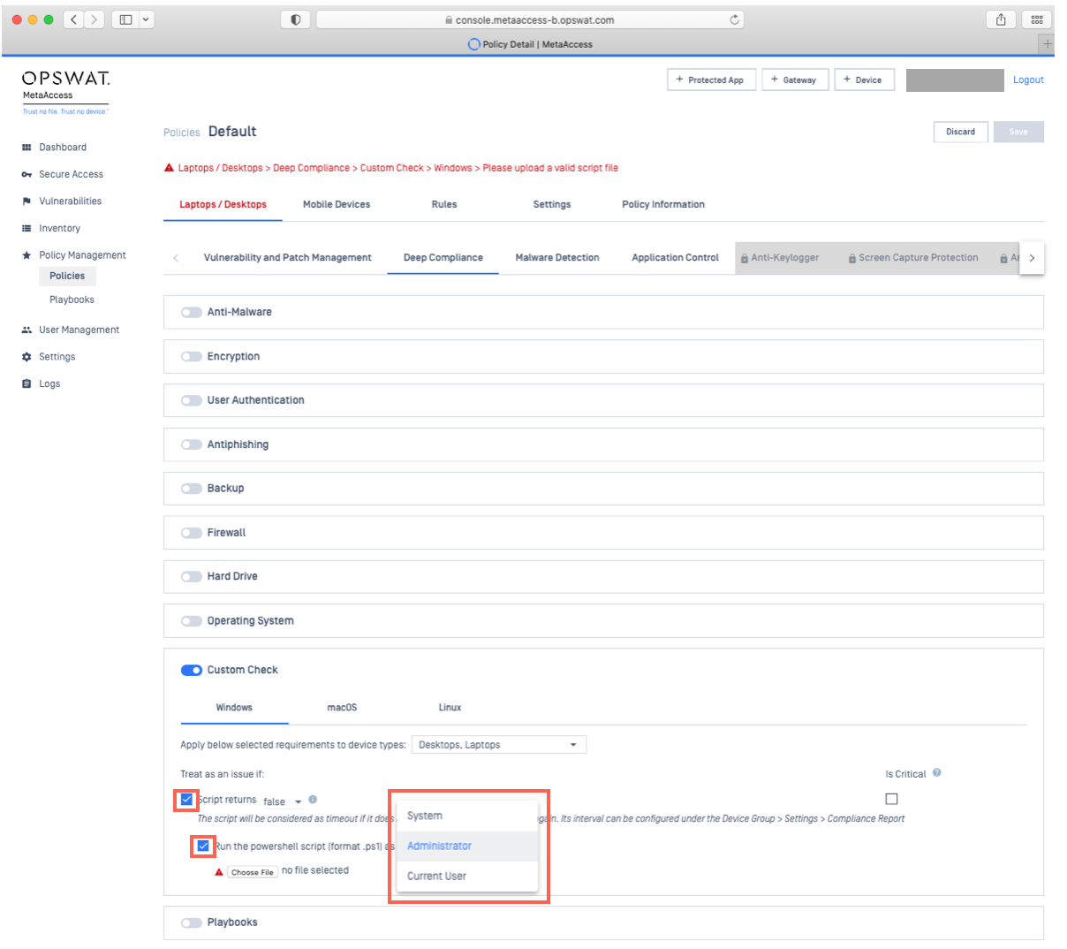This screenshot has width=1067, height=949.
Task: Enable the Operating System toggle
Action: pyautogui.click(x=191, y=621)
